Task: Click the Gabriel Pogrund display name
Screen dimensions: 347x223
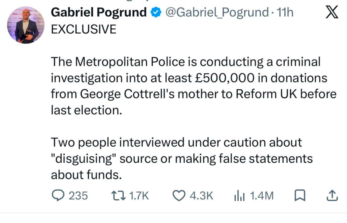Action: tap(99, 12)
